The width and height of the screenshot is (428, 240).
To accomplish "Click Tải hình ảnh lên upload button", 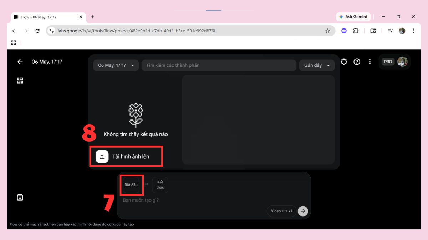I will (126, 156).
